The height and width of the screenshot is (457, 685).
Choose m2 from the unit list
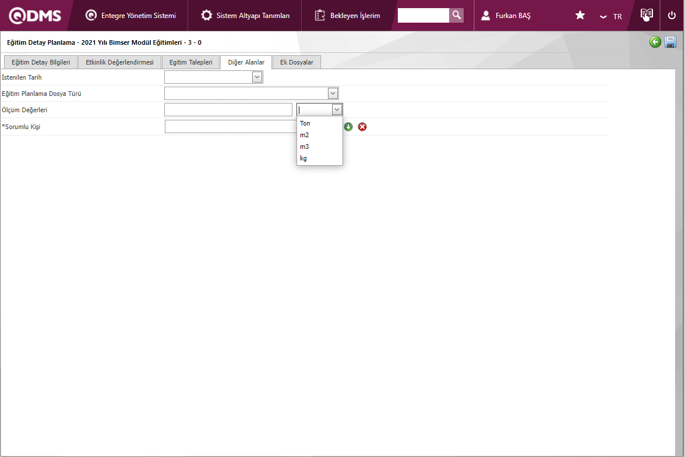click(x=319, y=135)
